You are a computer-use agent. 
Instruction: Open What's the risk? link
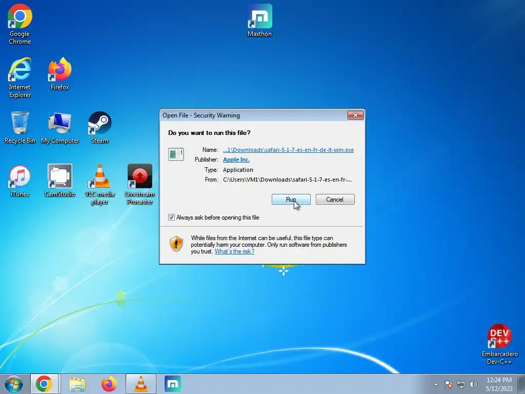tap(234, 251)
